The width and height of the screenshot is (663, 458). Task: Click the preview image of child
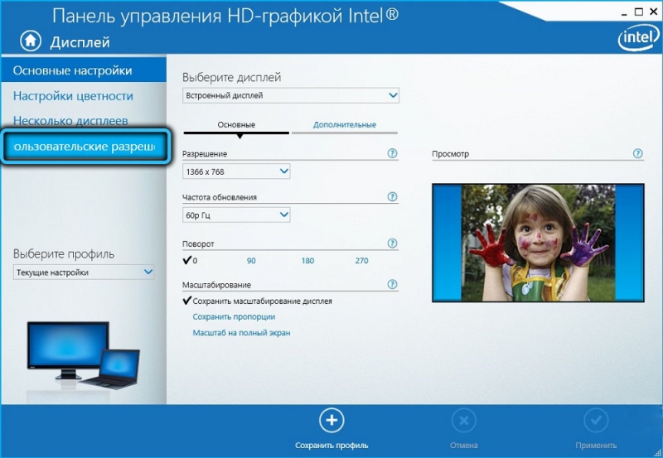coord(538,243)
